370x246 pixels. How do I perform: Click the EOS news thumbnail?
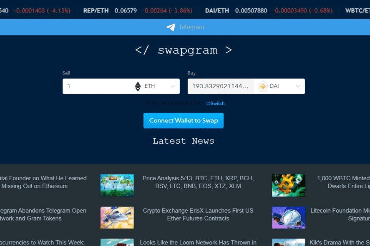pyautogui.click(x=117, y=185)
